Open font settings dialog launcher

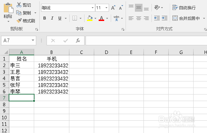(123, 29)
